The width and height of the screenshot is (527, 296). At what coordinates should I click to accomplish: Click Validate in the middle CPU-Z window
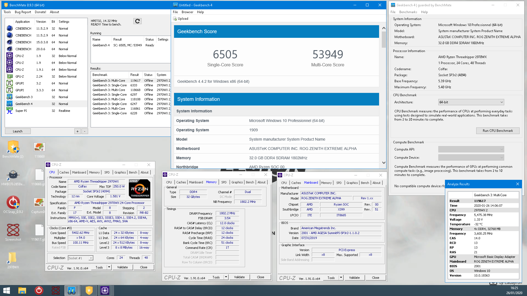(x=239, y=277)
